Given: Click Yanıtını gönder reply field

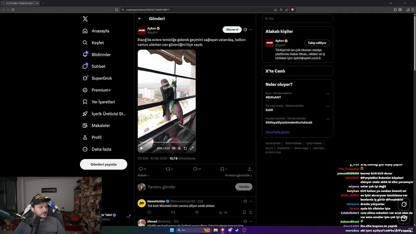Looking at the screenshot, I should pyautogui.click(x=188, y=187).
